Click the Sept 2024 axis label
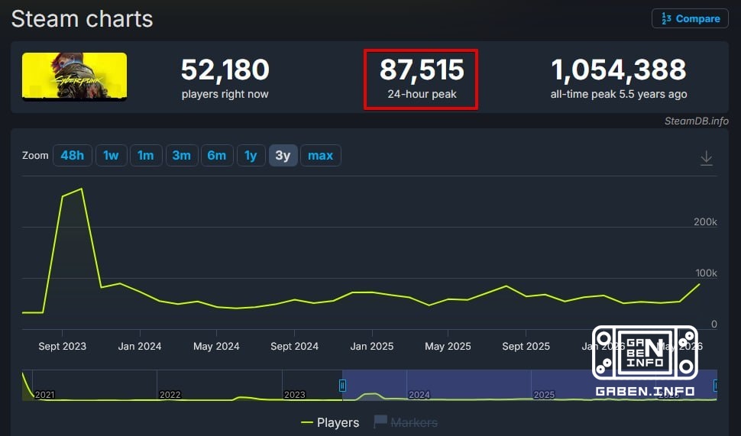Screen dimensions: 741x436 coord(294,346)
